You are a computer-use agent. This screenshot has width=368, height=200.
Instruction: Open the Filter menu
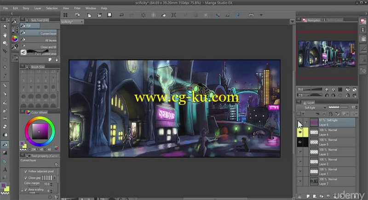tap(77, 8)
